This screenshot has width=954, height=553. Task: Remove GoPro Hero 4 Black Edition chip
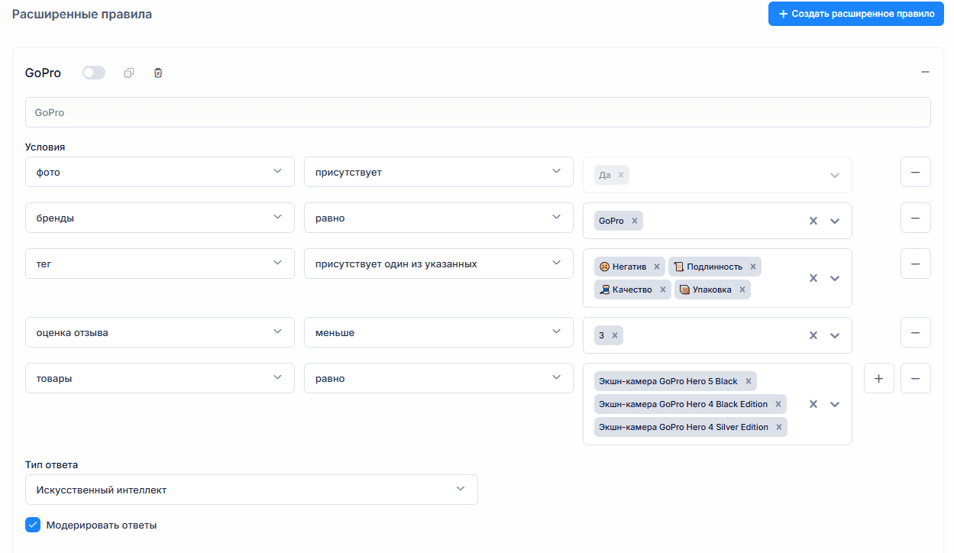click(x=778, y=404)
